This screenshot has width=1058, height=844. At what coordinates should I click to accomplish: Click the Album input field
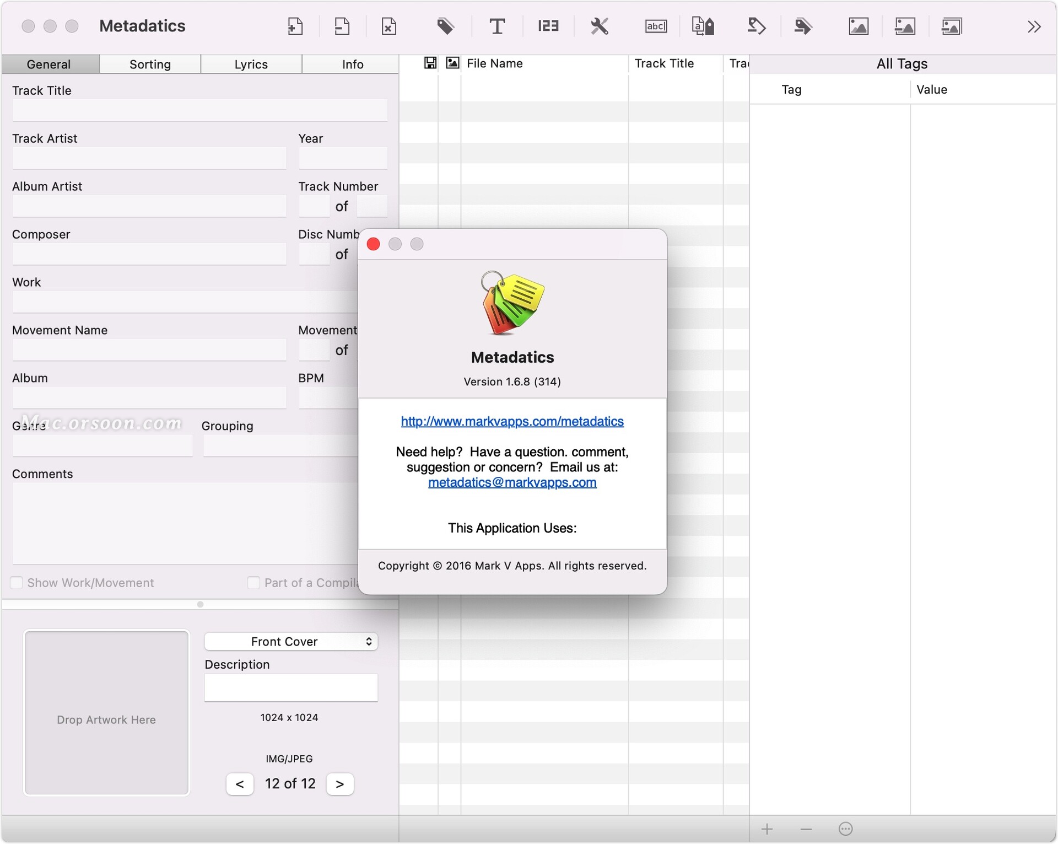[149, 398]
